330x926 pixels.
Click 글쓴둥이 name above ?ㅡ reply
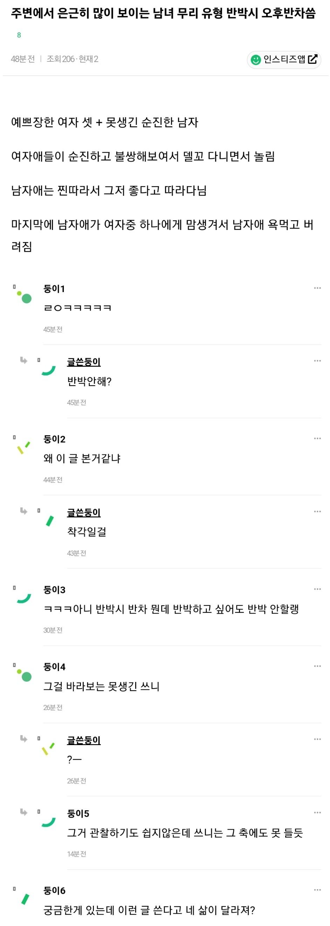(x=84, y=740)
